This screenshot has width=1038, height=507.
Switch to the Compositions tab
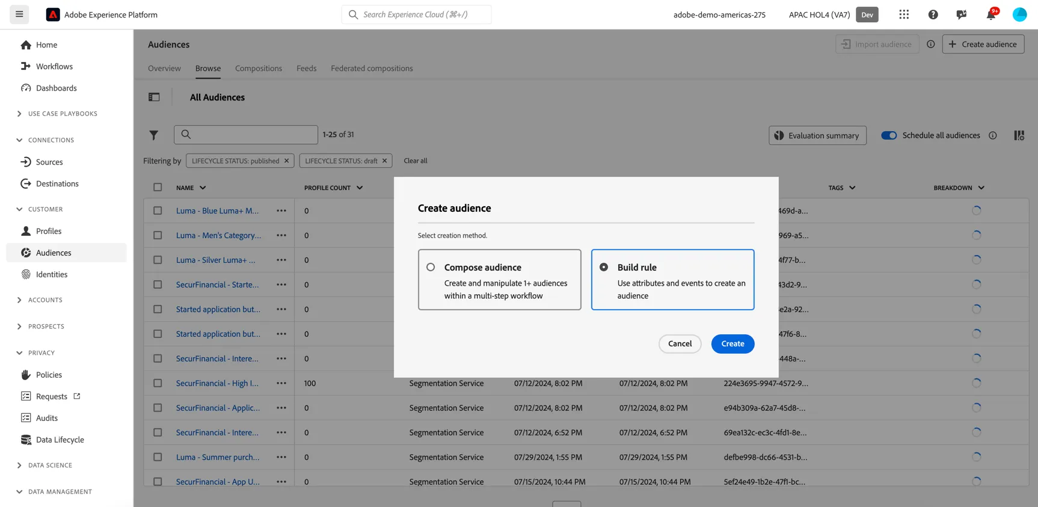[x=259, y=68]
